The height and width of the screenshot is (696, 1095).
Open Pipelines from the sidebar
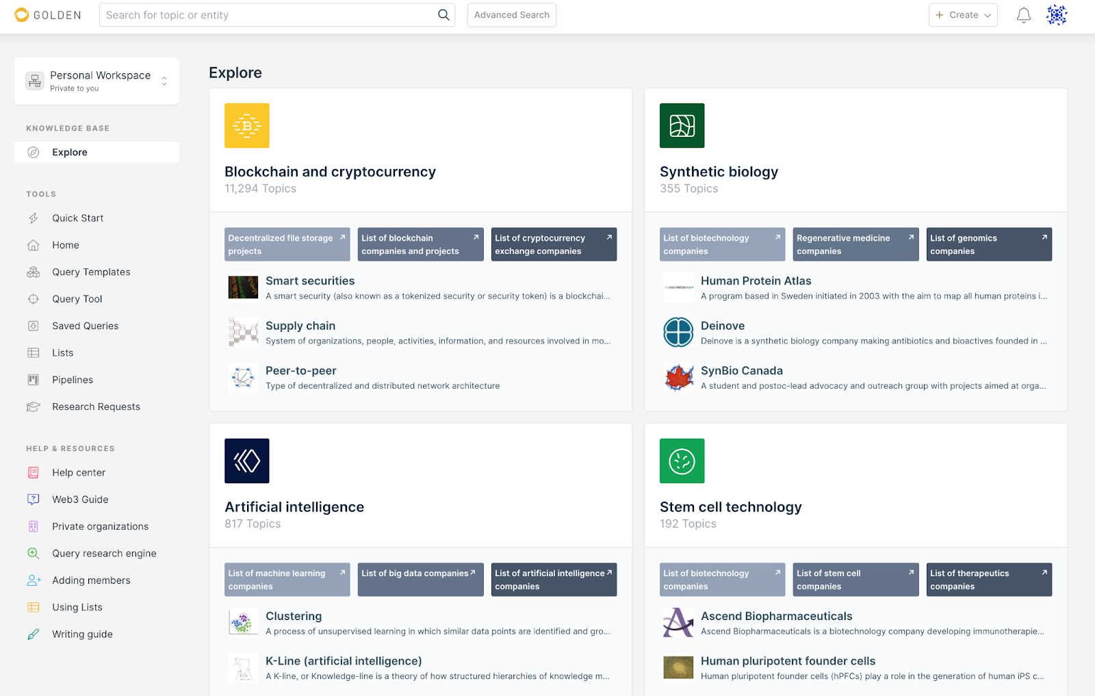pyautogui.click(x=73, y=380)
